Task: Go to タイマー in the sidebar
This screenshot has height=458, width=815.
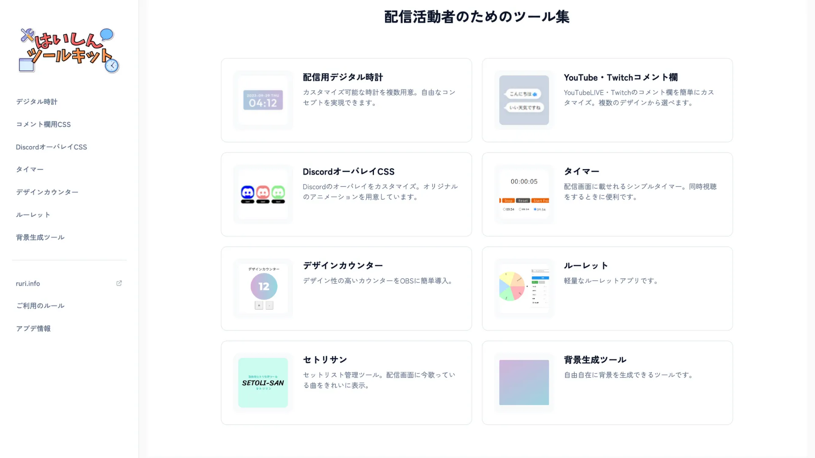Action: (30, 169)
